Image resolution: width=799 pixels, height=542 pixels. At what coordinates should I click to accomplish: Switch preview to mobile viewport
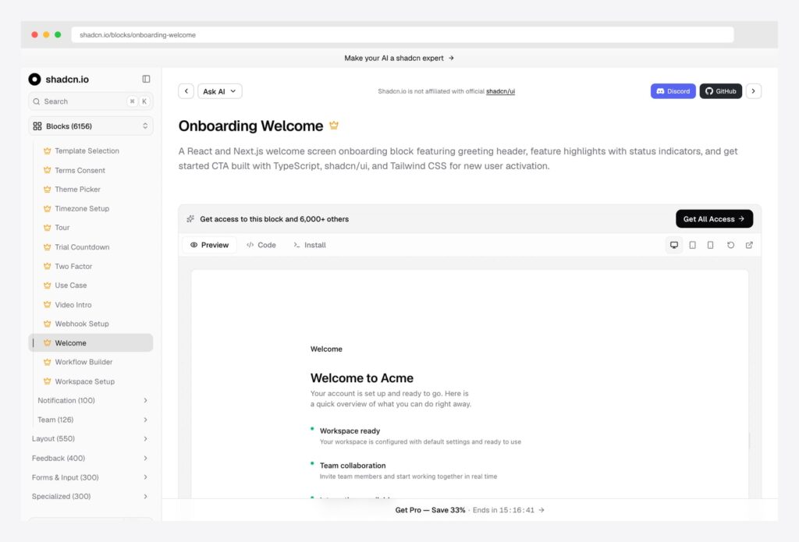click(x=710, y=245)
